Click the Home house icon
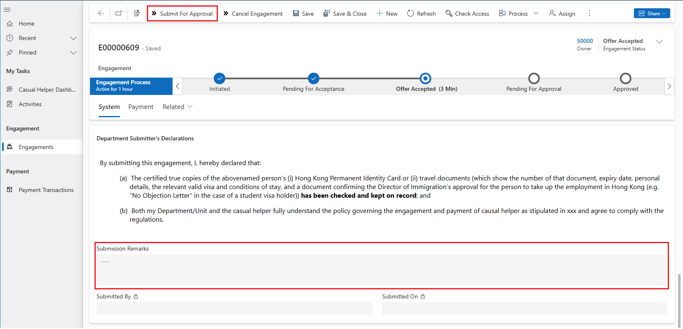Image resolution: width=683 pixels, height=329 pixels. 10,24
